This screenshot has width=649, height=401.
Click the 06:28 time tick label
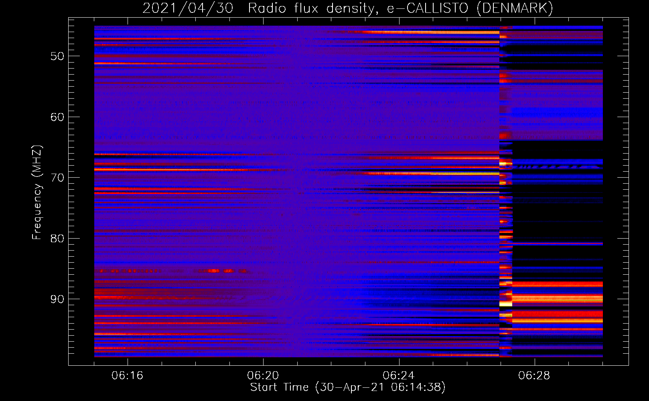[x=534, y=376]
